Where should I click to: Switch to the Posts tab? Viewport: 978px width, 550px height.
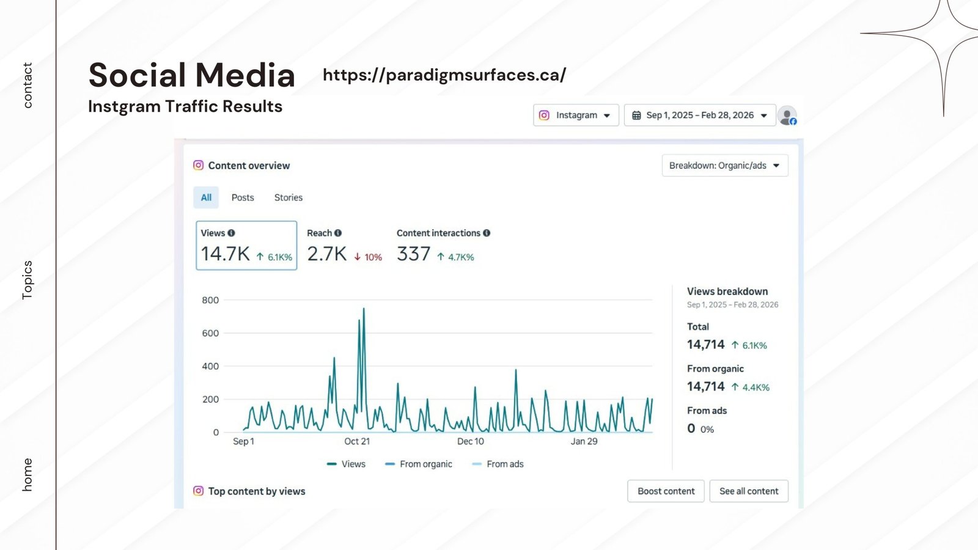point(243,197)
